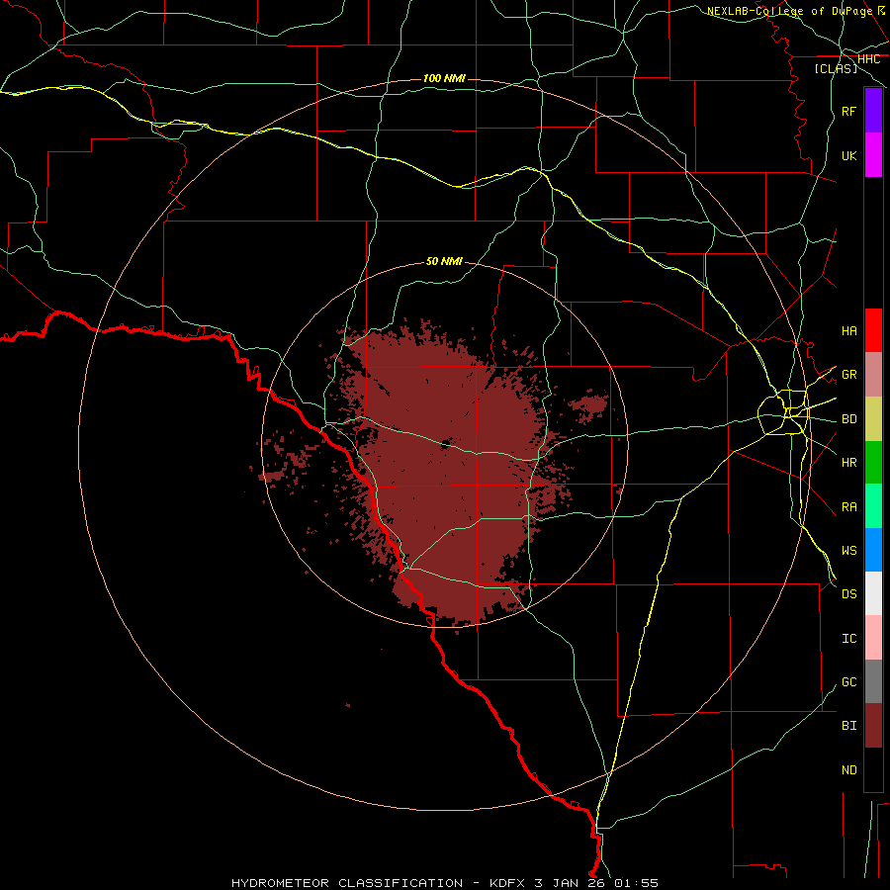Click the DS legend label
Image resolution: width=890 pixels, height=890 pixels.
[x=848, y=594]
